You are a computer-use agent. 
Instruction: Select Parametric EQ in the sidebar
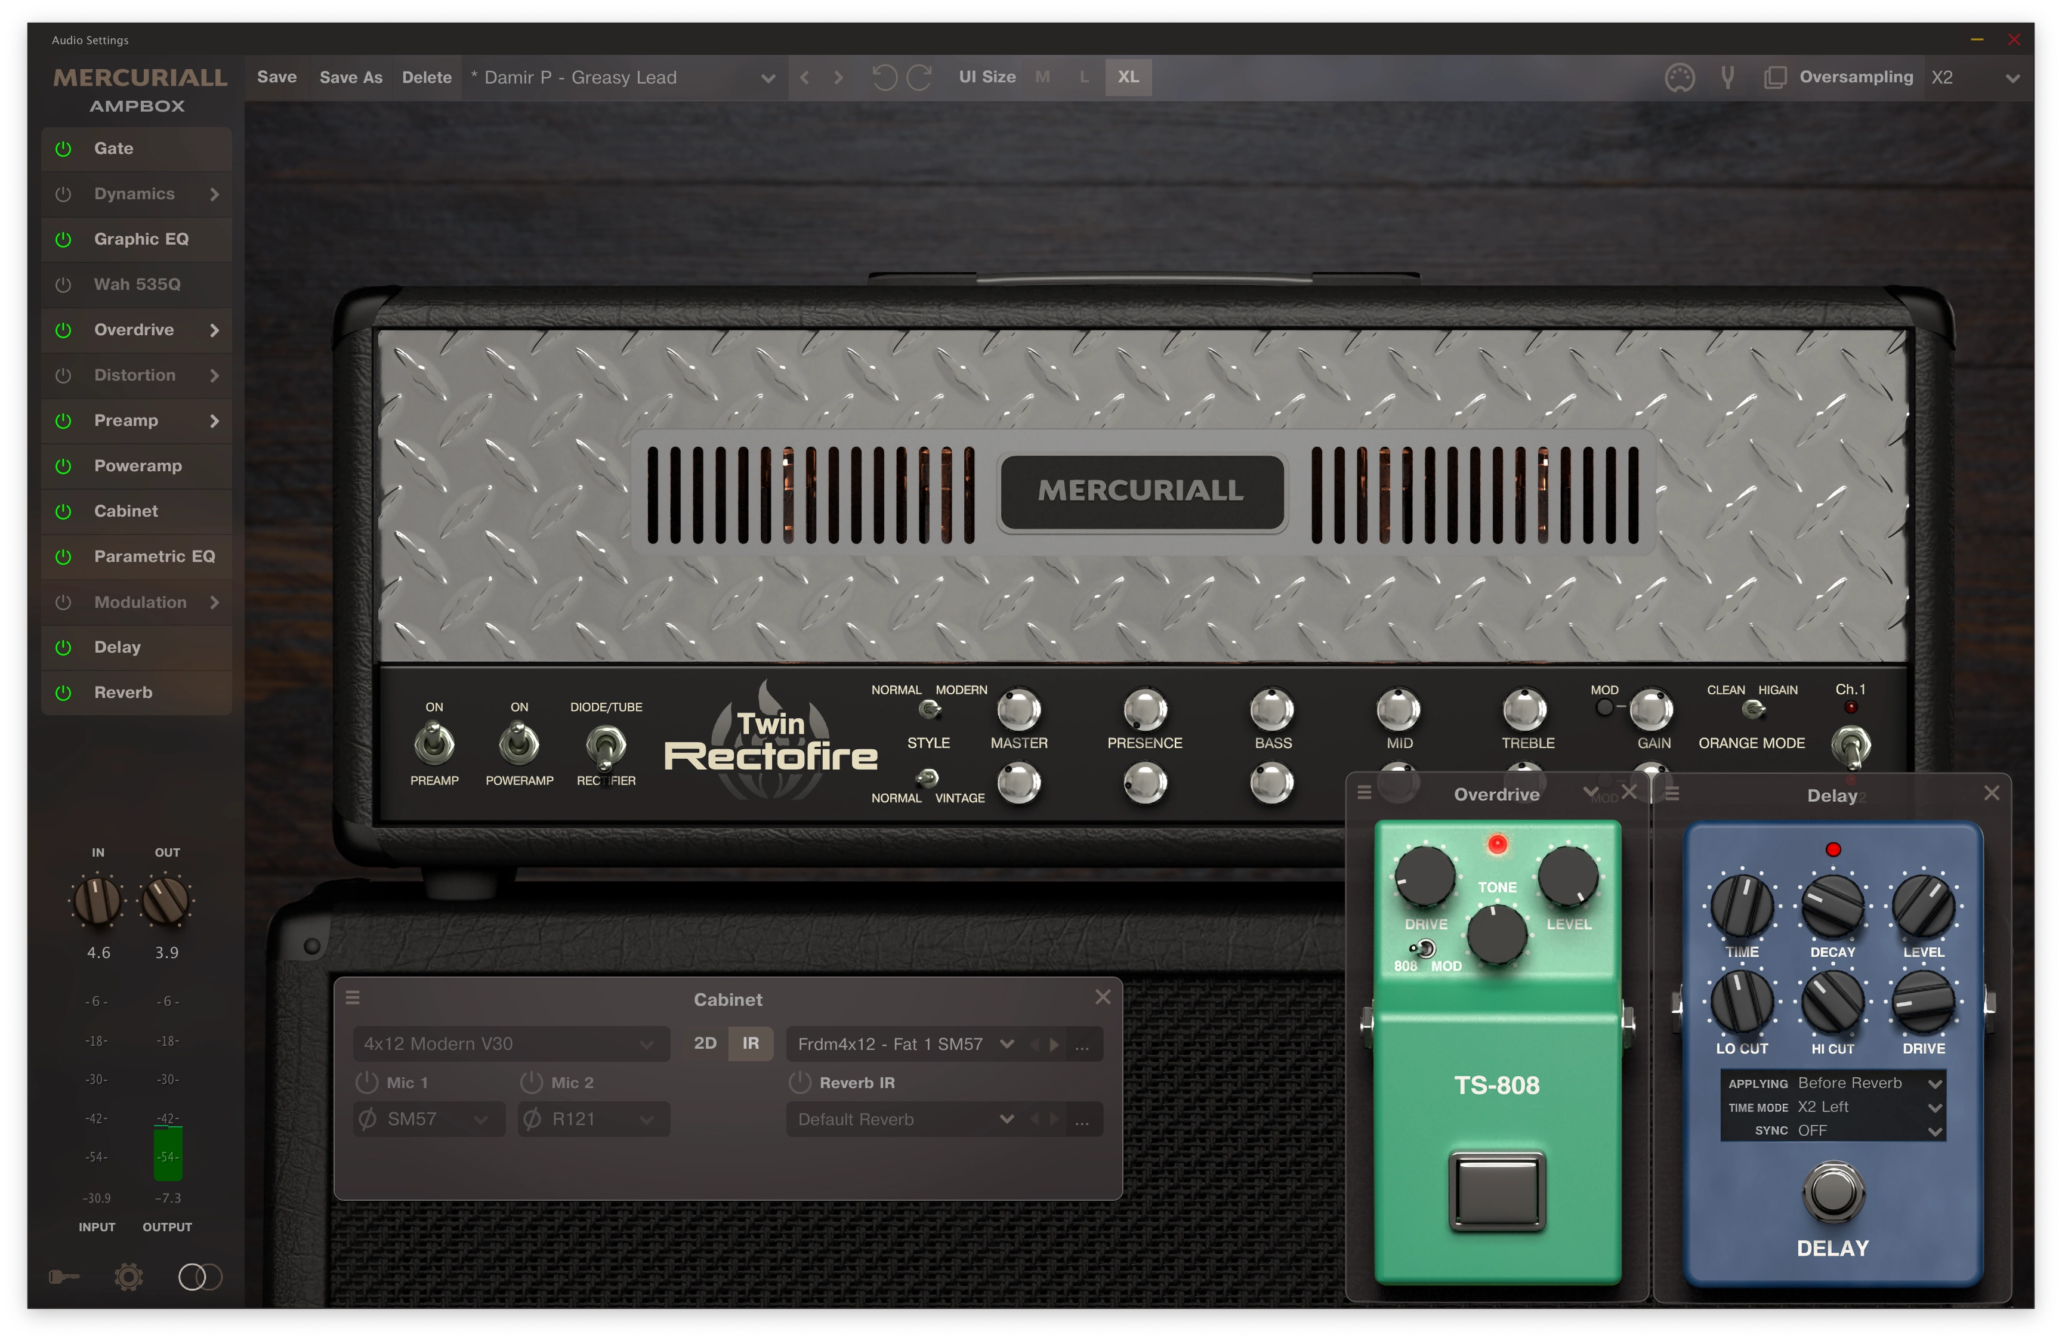tap(136, 556)
